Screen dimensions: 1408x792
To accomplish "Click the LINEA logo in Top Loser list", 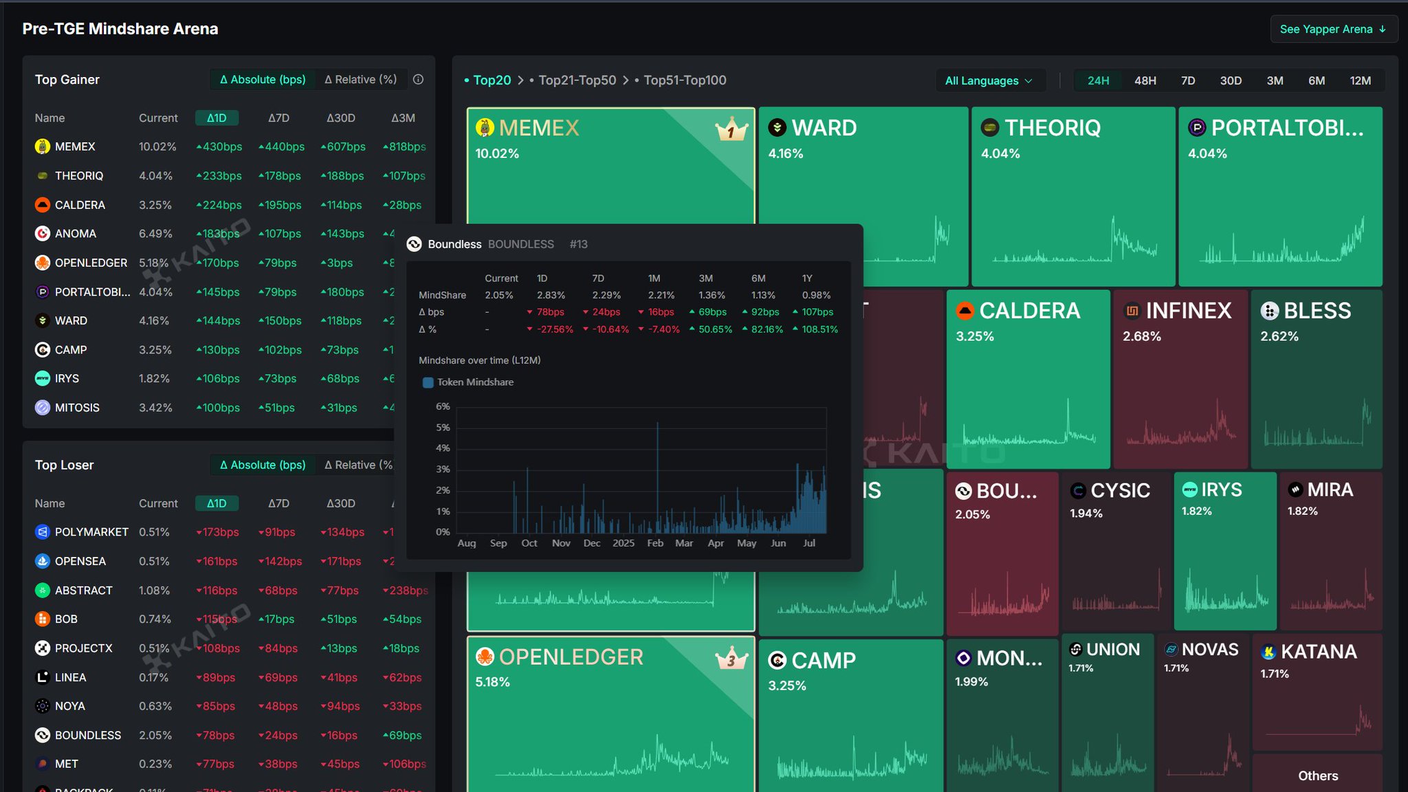I will click(x=43, y=677).
